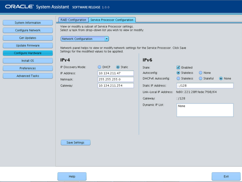Open Advanced Tasks in sidebar
The height and width of the screenshot is (182, 242).
point(28,76)
